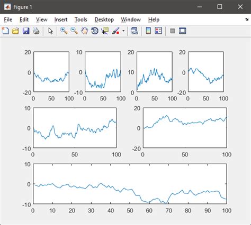This screenshot has height=225, width=251.
Task: Open the Desktop menu
Action: point(104,20)
